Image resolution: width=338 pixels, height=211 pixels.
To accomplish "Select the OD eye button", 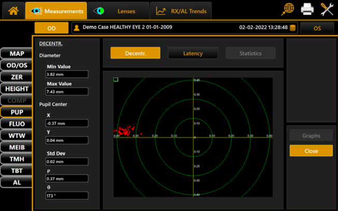I will (x=52, y=28).
